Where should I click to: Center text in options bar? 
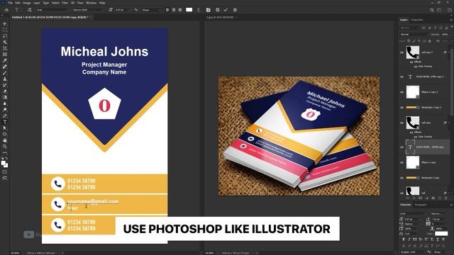(x=174, y=10)
